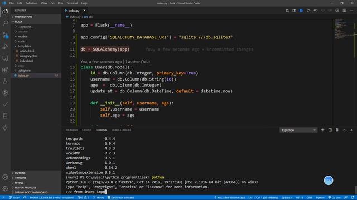Open the View menu
Image resolution: width=357 pixels, height=200 pixels.
(44, 3)
